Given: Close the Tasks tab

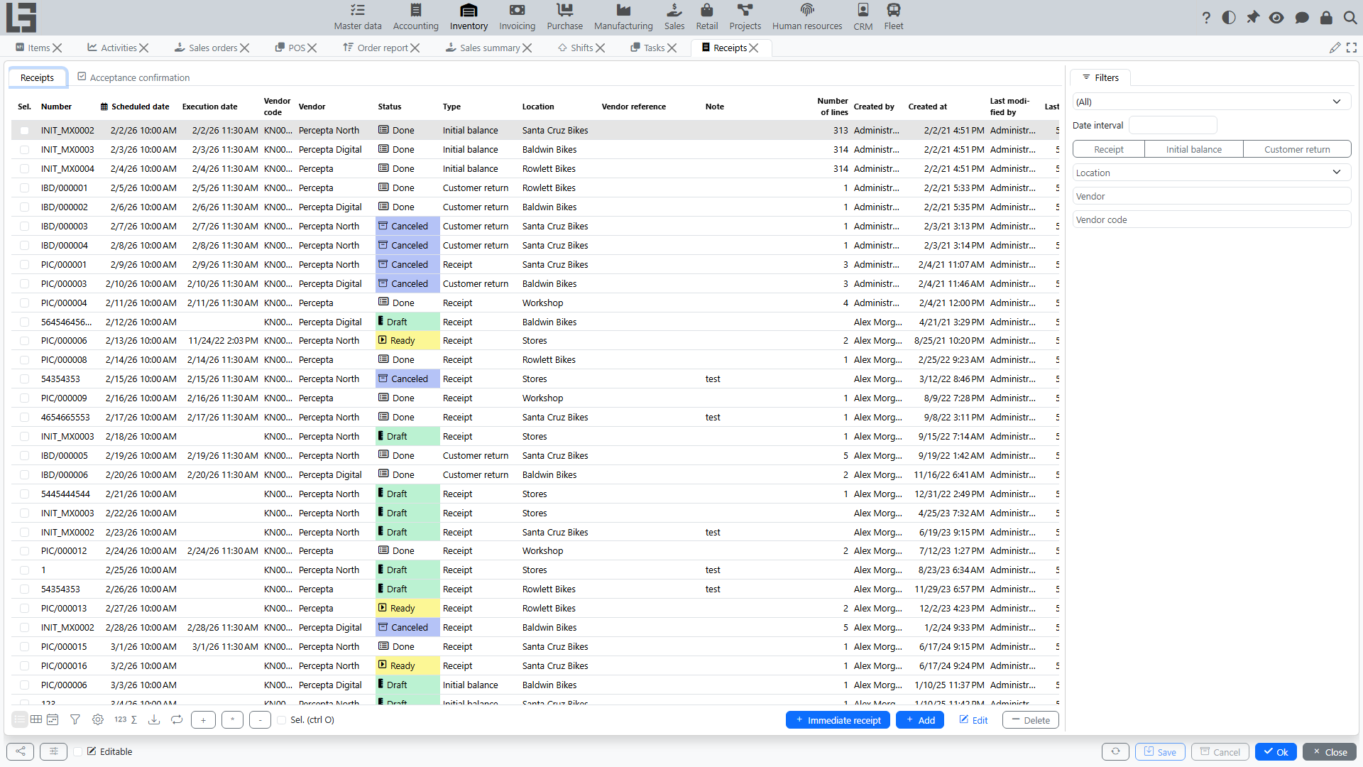Looking at the screenshot, I should point(672,48).
